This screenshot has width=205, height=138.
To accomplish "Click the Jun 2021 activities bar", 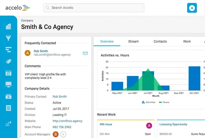I will click(x=133, y=83).
